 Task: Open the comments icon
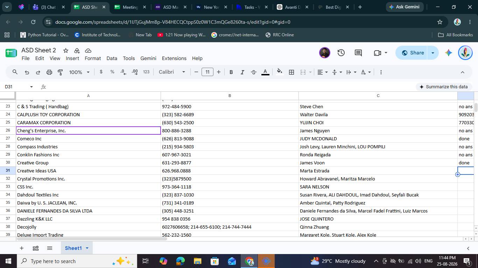tap(358, 53)
